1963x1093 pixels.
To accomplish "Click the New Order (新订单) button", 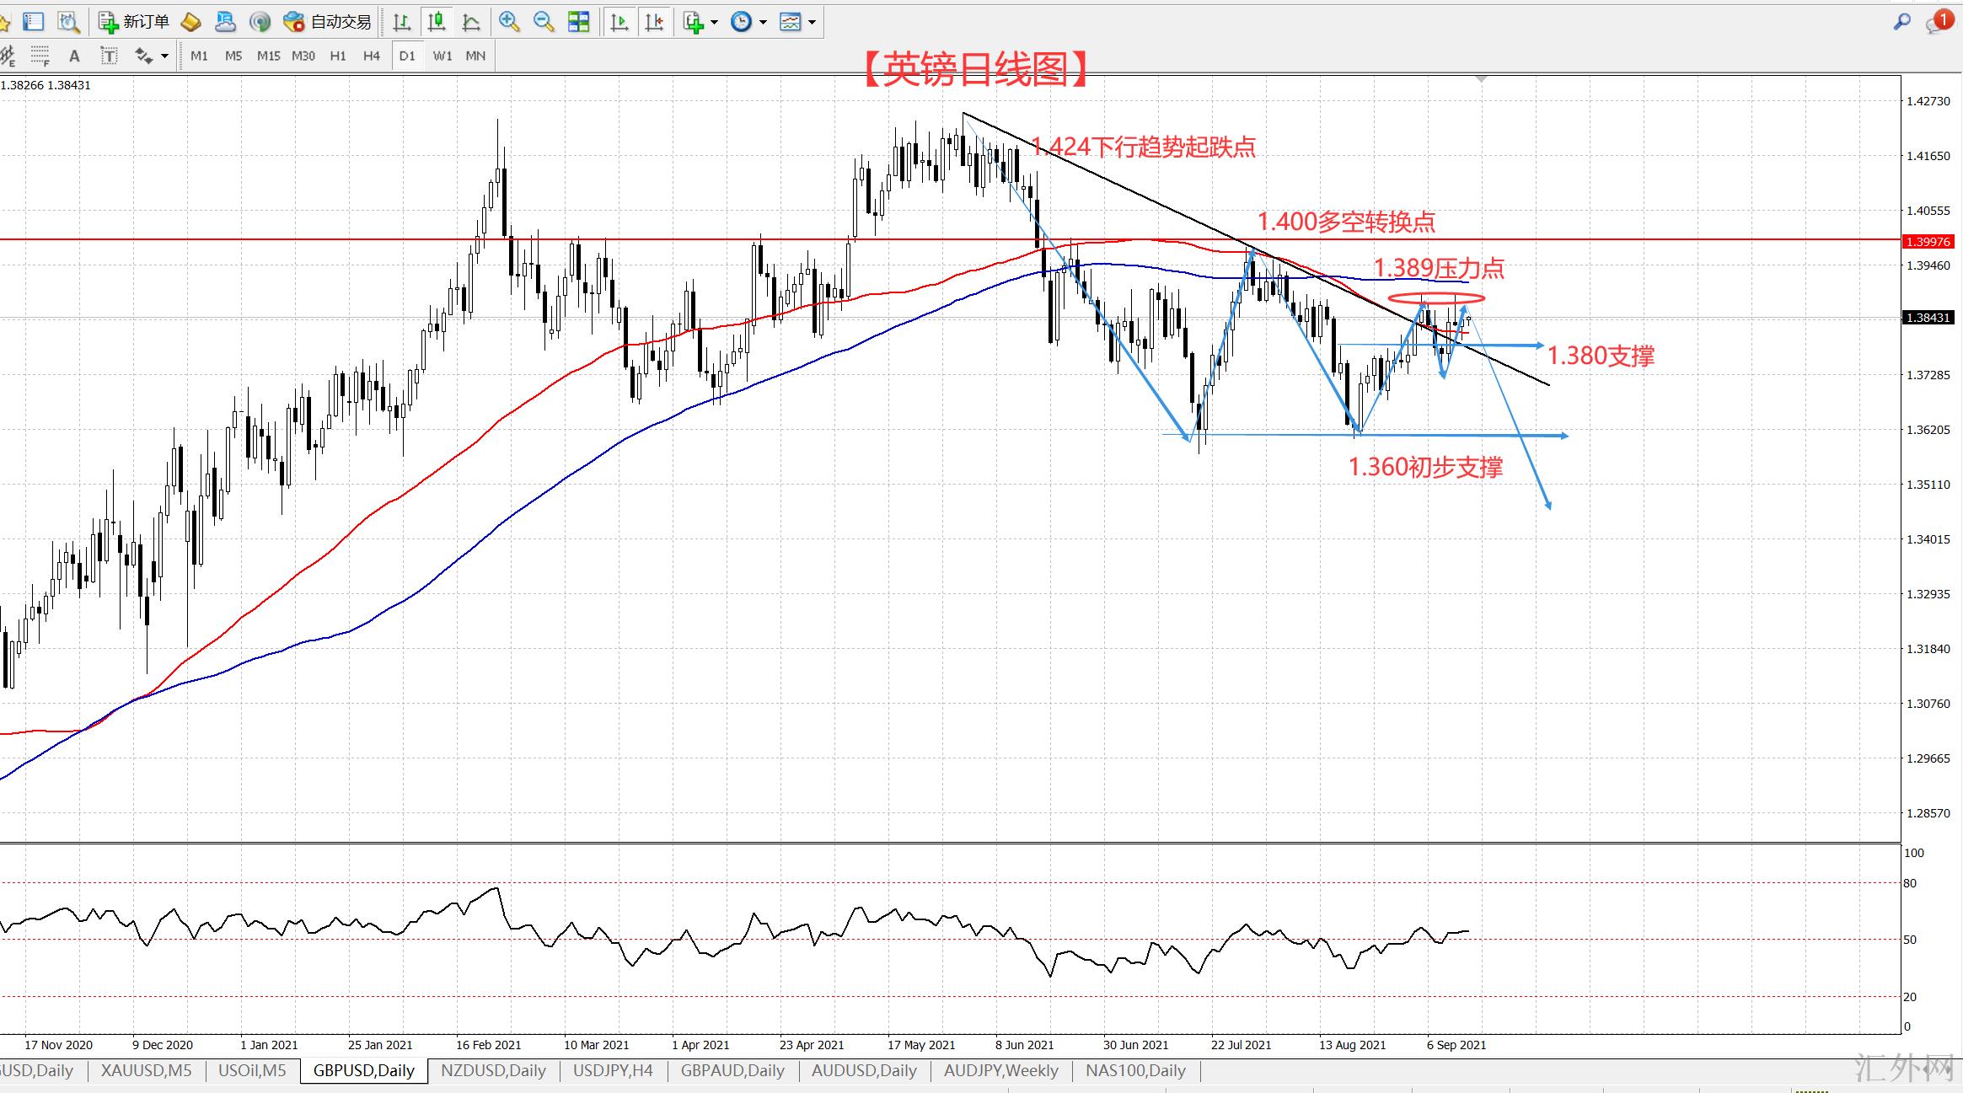I will (x=134, y=22).
